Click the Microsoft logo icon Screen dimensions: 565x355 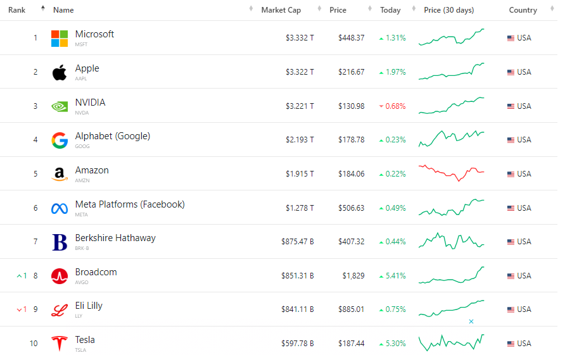[60, 39]
